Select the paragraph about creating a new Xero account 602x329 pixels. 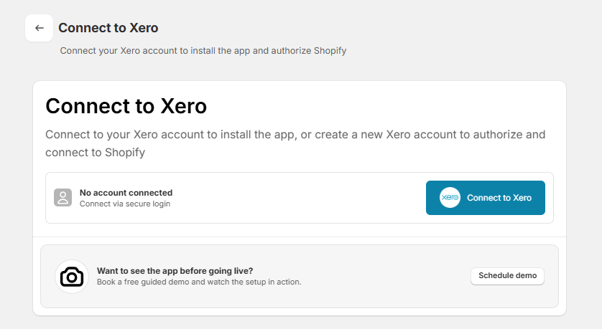295,143
